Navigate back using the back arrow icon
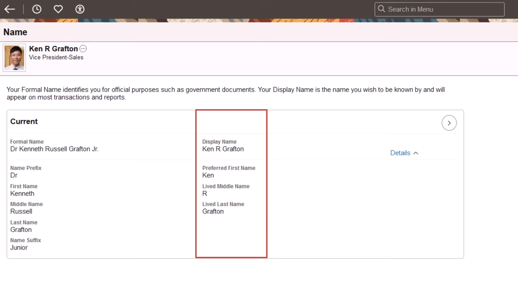 click(x=9, y=9)
